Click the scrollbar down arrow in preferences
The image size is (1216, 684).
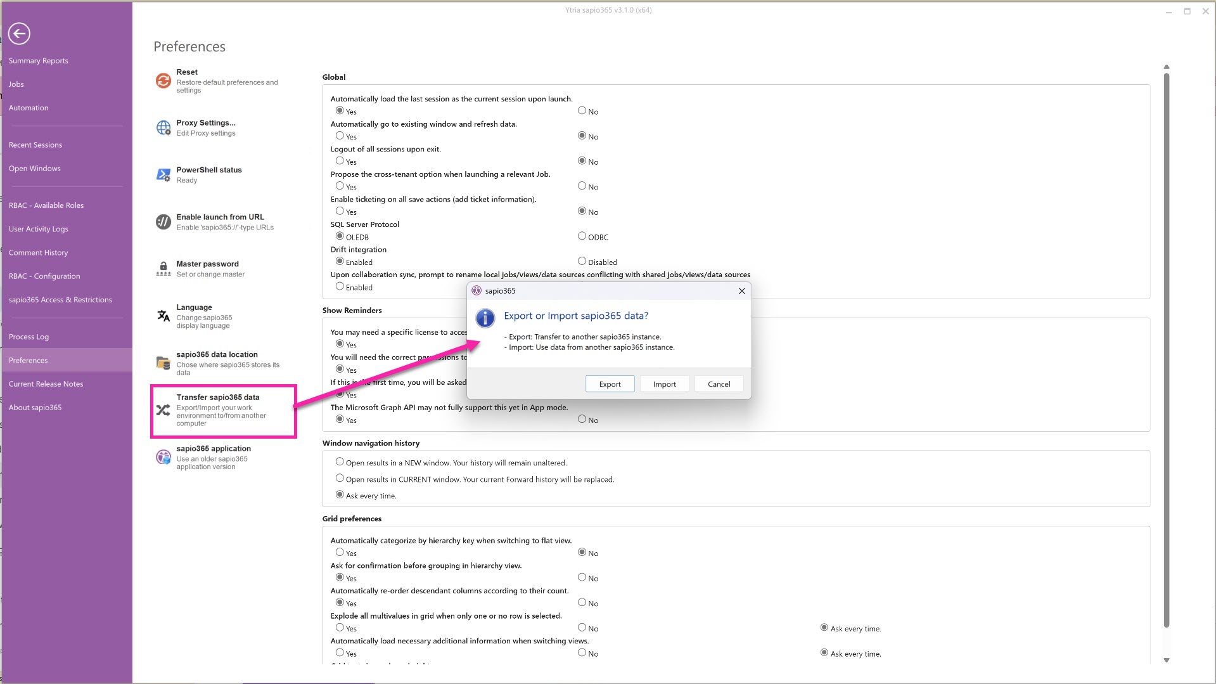pos(1167,661)
